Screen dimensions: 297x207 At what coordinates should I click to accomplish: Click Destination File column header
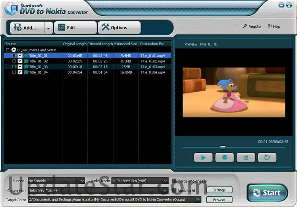[155, 44]
